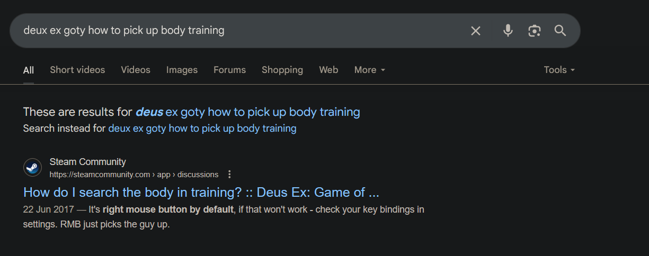Click into the search query text field
649x256 pixels.
(238, 31)
